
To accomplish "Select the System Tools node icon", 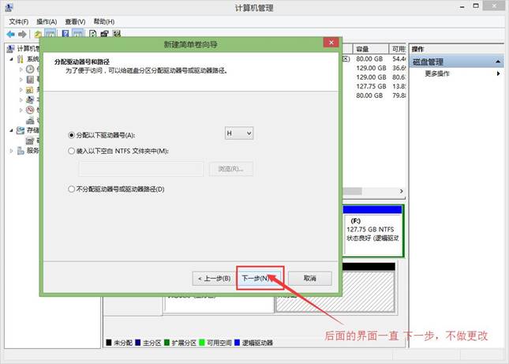I will point(21,59).
